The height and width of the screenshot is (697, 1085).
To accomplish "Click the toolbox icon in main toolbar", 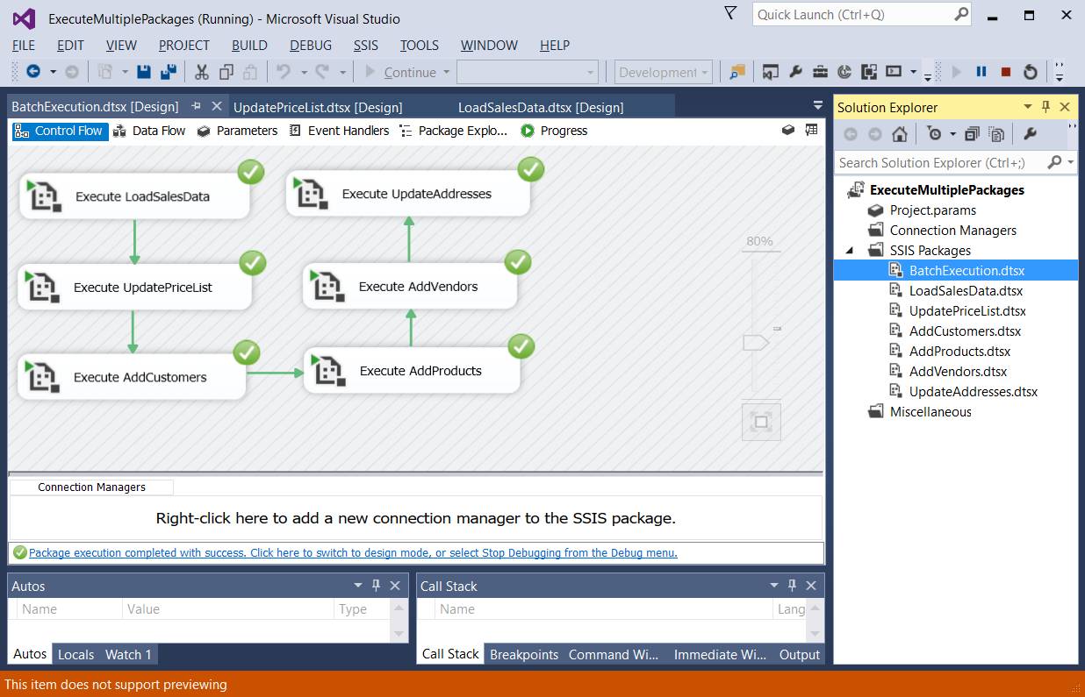I will (820, 72).
